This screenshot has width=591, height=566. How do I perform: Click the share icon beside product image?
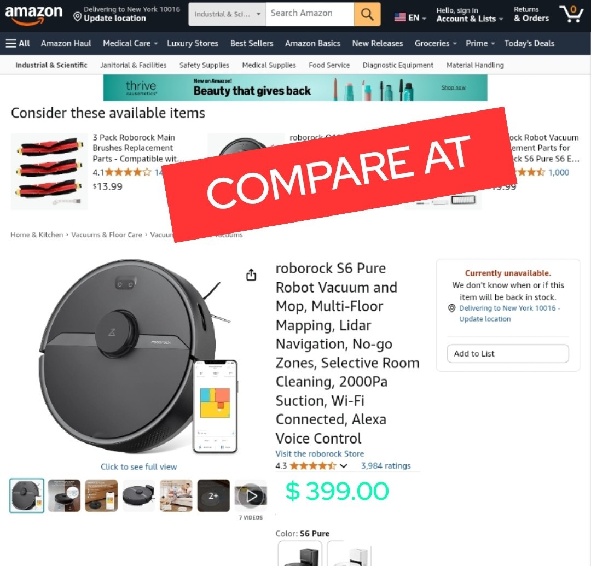(x=251, y=275)
